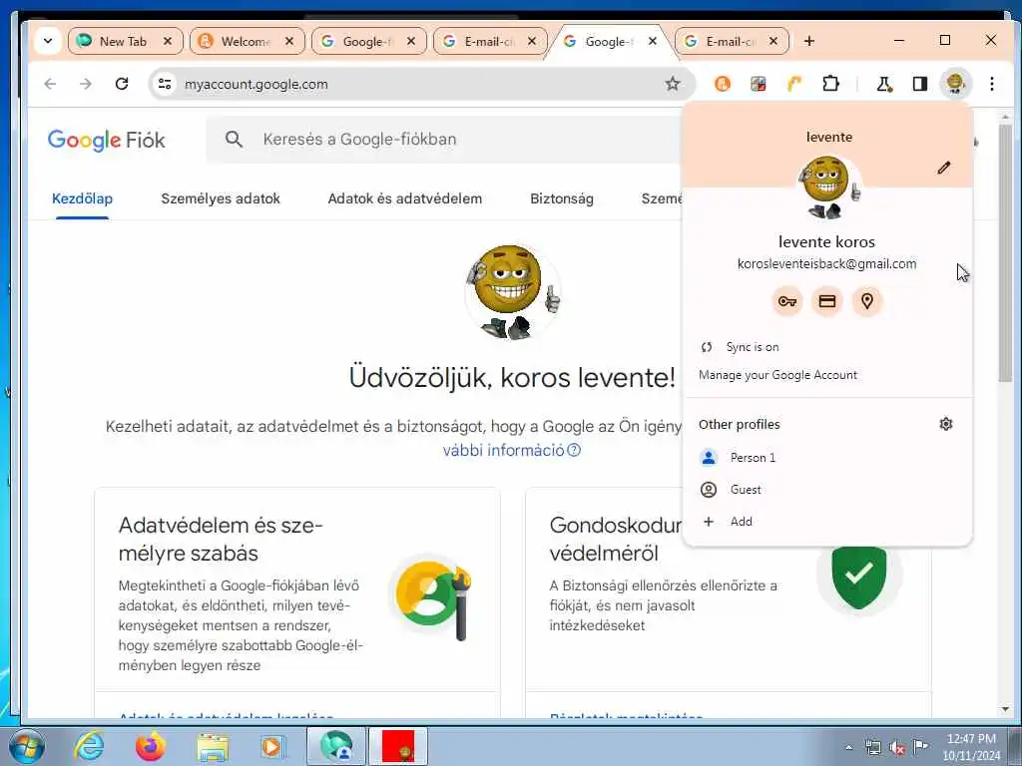The height and width of the screenshot is (766, 1022).
Task: Click Sync is on
Action: coord(827,347)
